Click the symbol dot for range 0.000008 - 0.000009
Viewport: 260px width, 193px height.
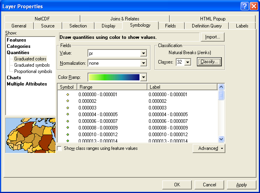(67, 127)
